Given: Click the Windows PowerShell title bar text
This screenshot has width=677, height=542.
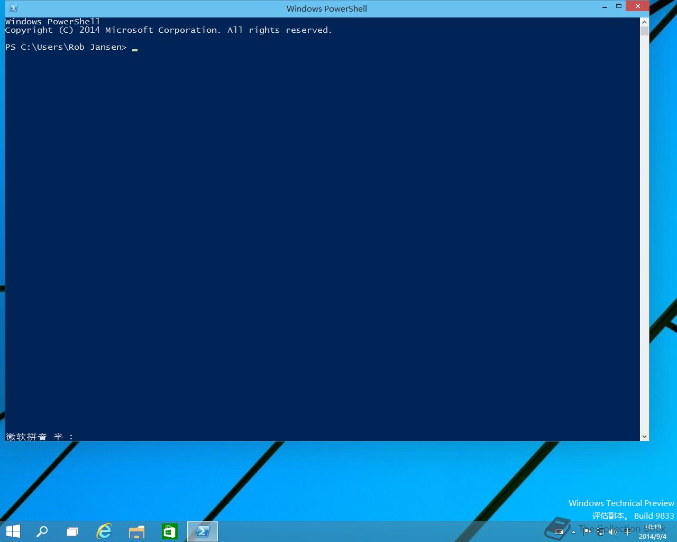Looking at the screenshot, I should pos(327,8).
